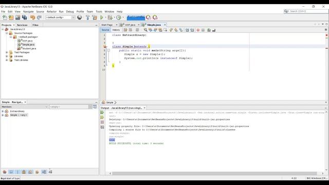Select Student.java in project tree

pos(29,48)
